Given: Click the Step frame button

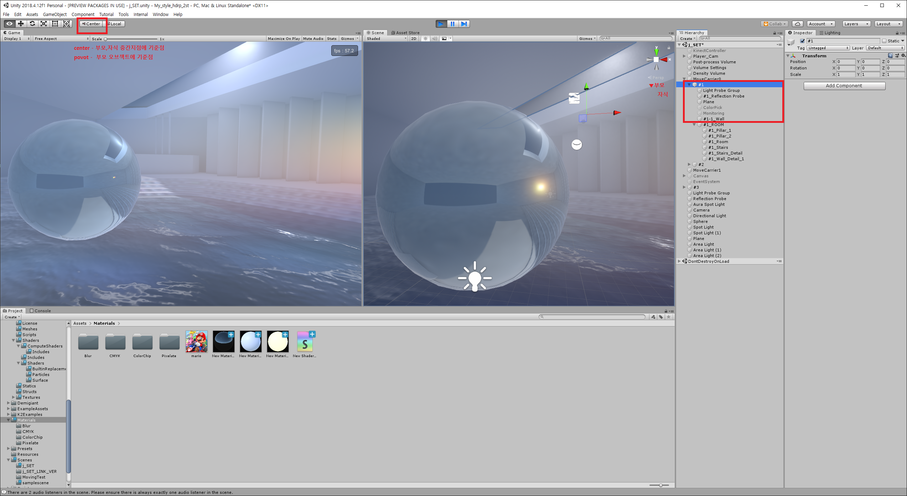Looking at the screenshot, I should point(464,24).
